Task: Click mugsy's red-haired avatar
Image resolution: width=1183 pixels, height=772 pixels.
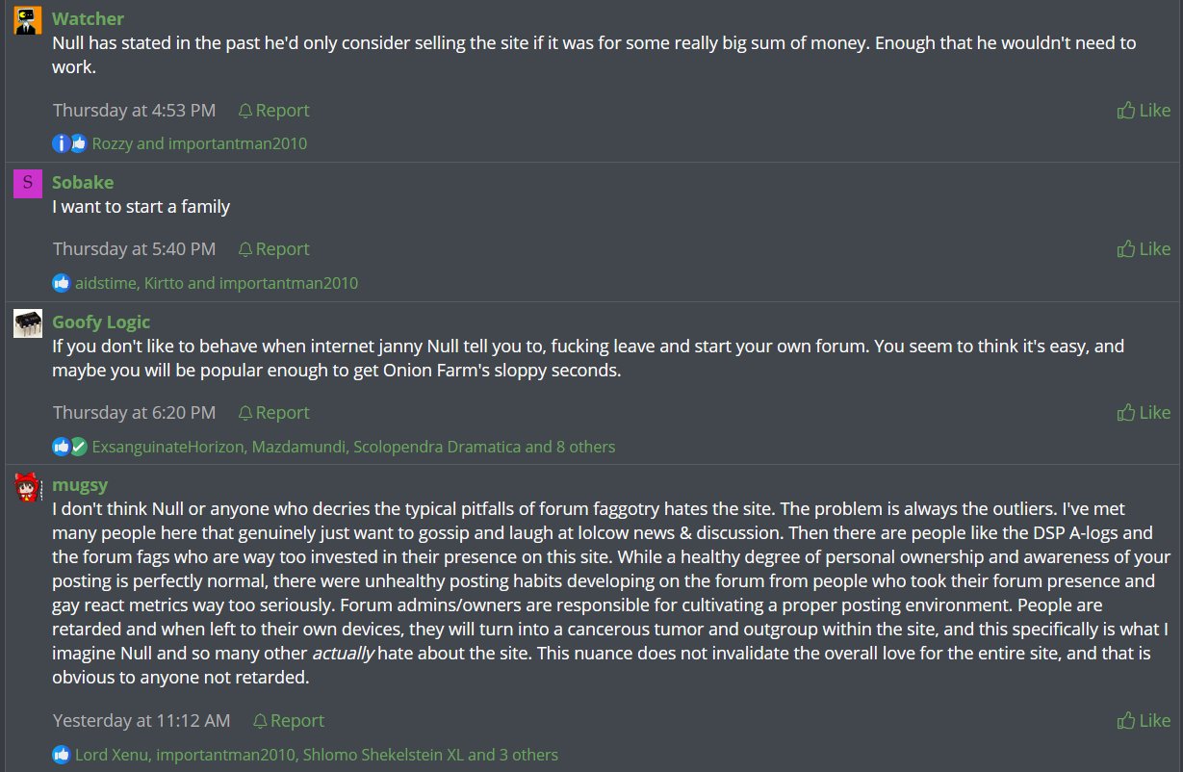Action: (28, 487)
